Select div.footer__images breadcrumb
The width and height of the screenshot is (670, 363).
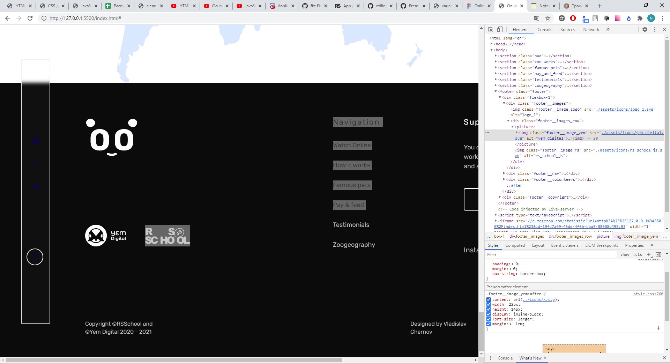(x=527, y=236)
